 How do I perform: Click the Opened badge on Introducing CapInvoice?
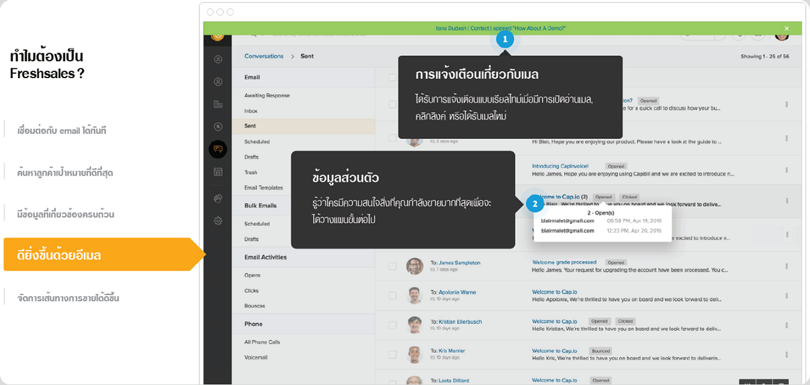[616, 166]
